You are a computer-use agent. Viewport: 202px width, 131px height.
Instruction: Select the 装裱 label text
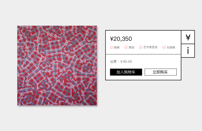pos(117,47)
